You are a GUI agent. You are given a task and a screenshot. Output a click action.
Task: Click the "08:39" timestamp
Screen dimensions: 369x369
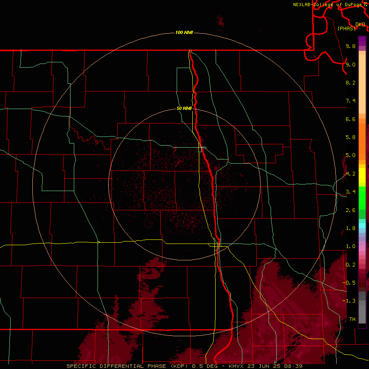294,366
